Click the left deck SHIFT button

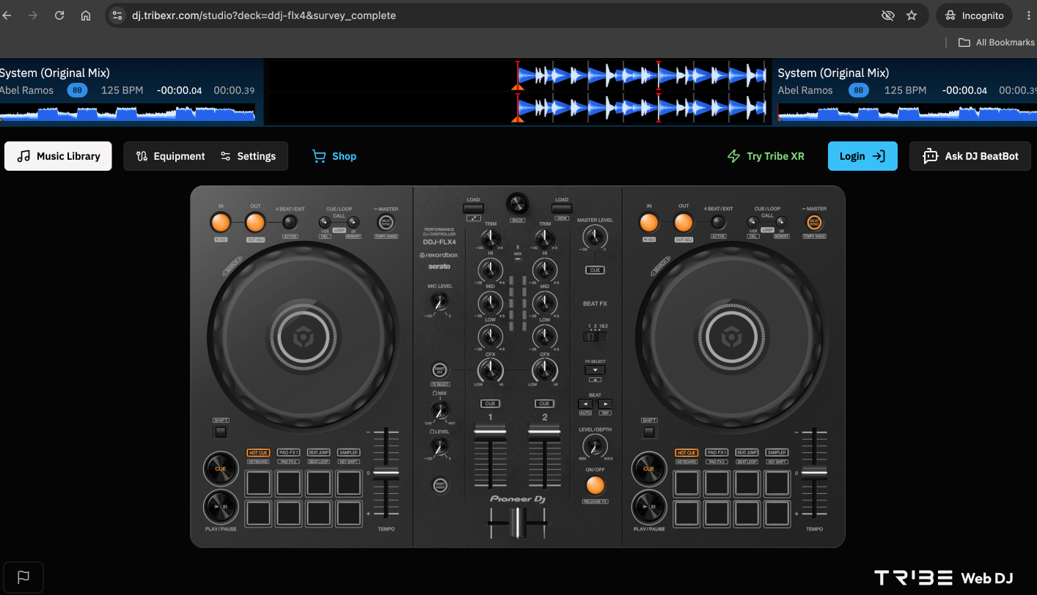point(221,432)
